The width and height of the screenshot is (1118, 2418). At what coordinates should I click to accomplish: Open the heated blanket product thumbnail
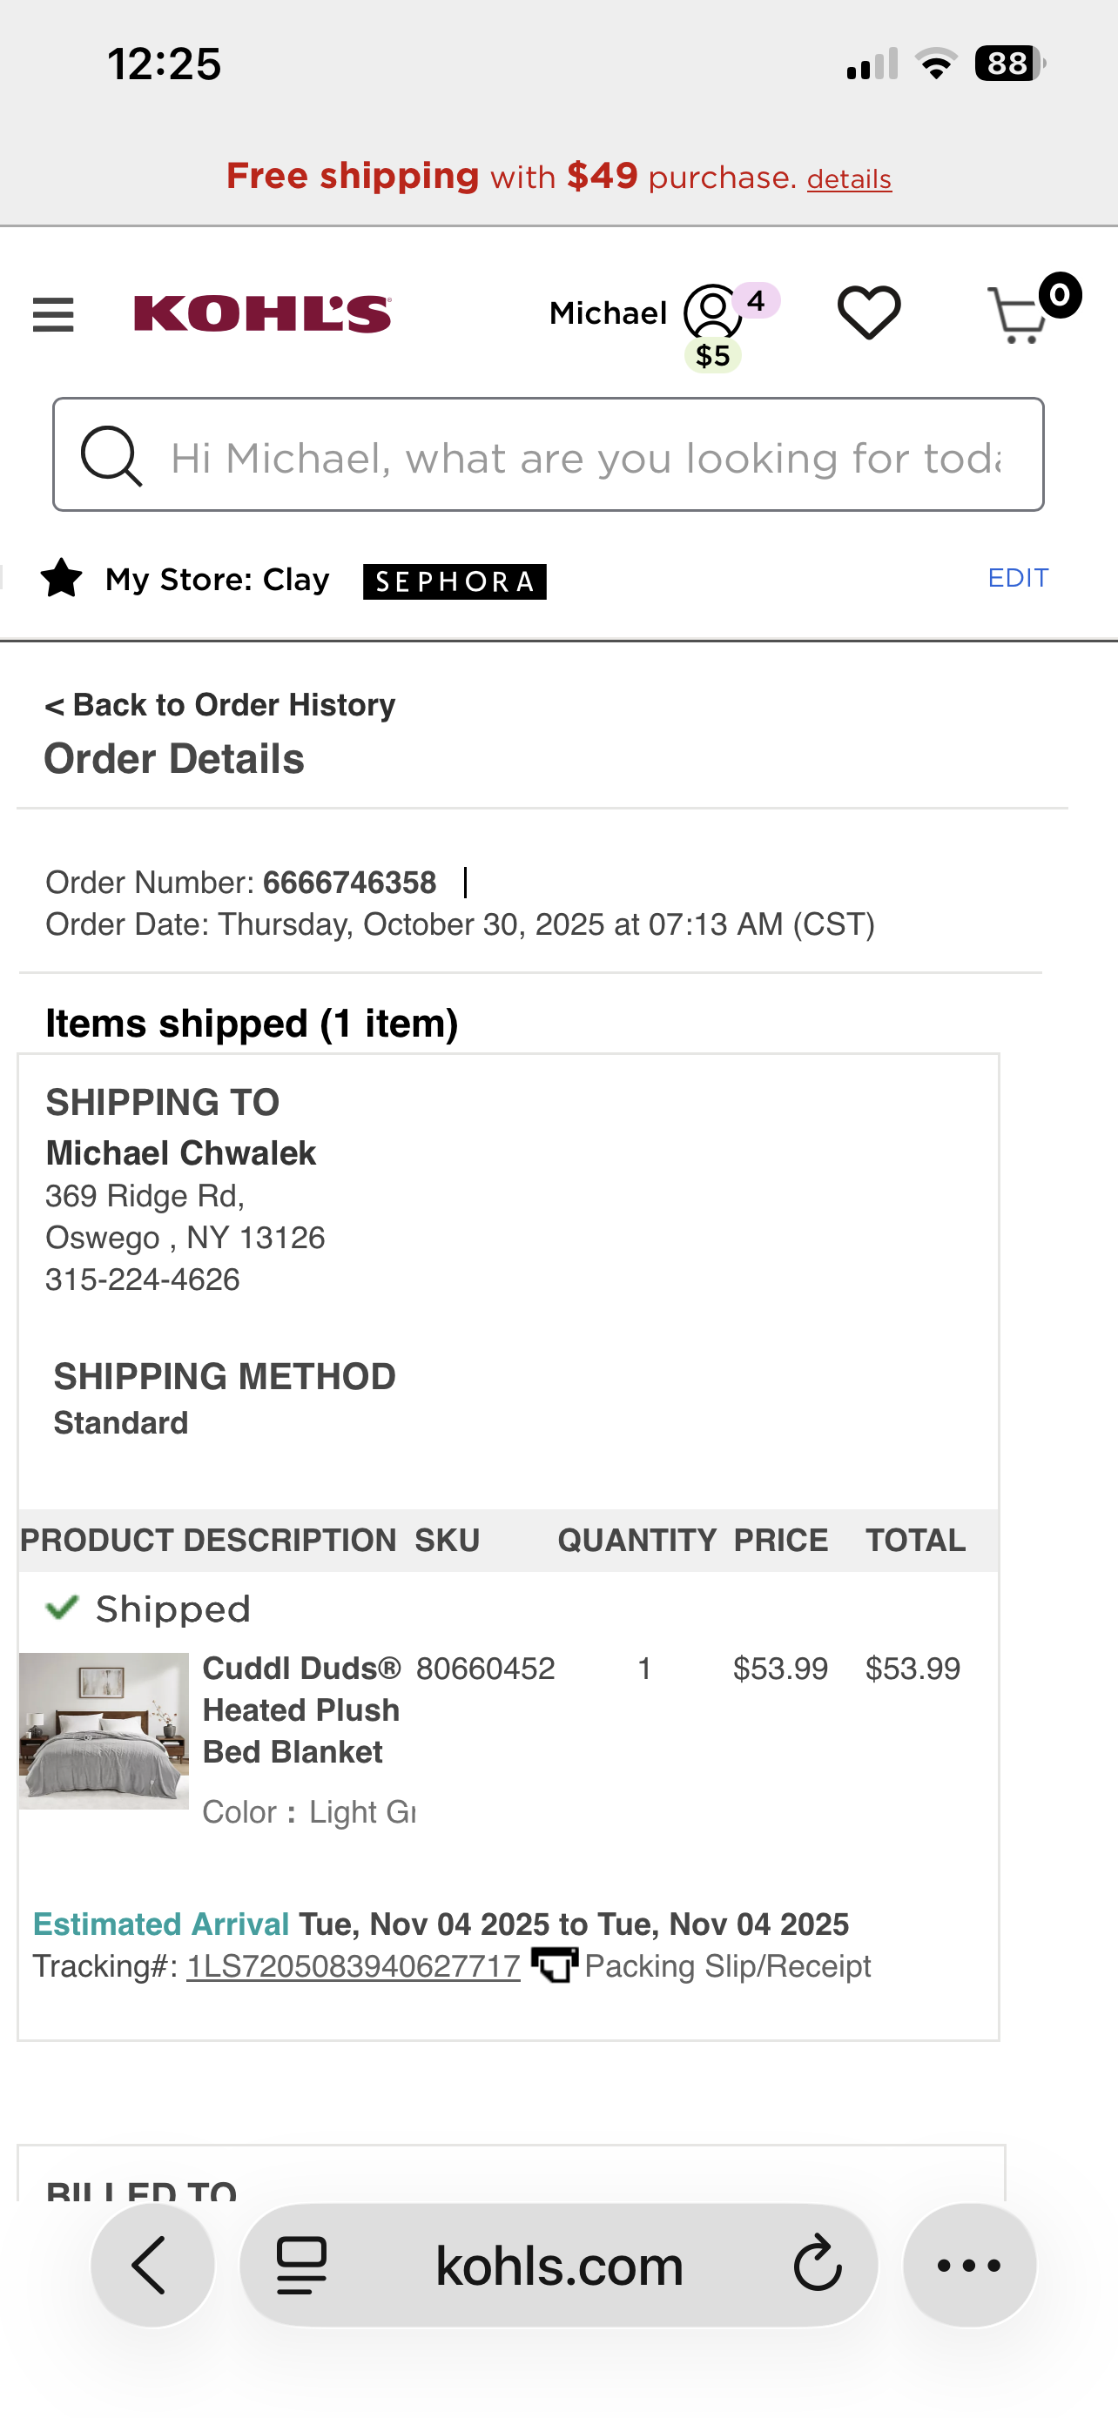pyautogui.click(x=104, y=1730)
